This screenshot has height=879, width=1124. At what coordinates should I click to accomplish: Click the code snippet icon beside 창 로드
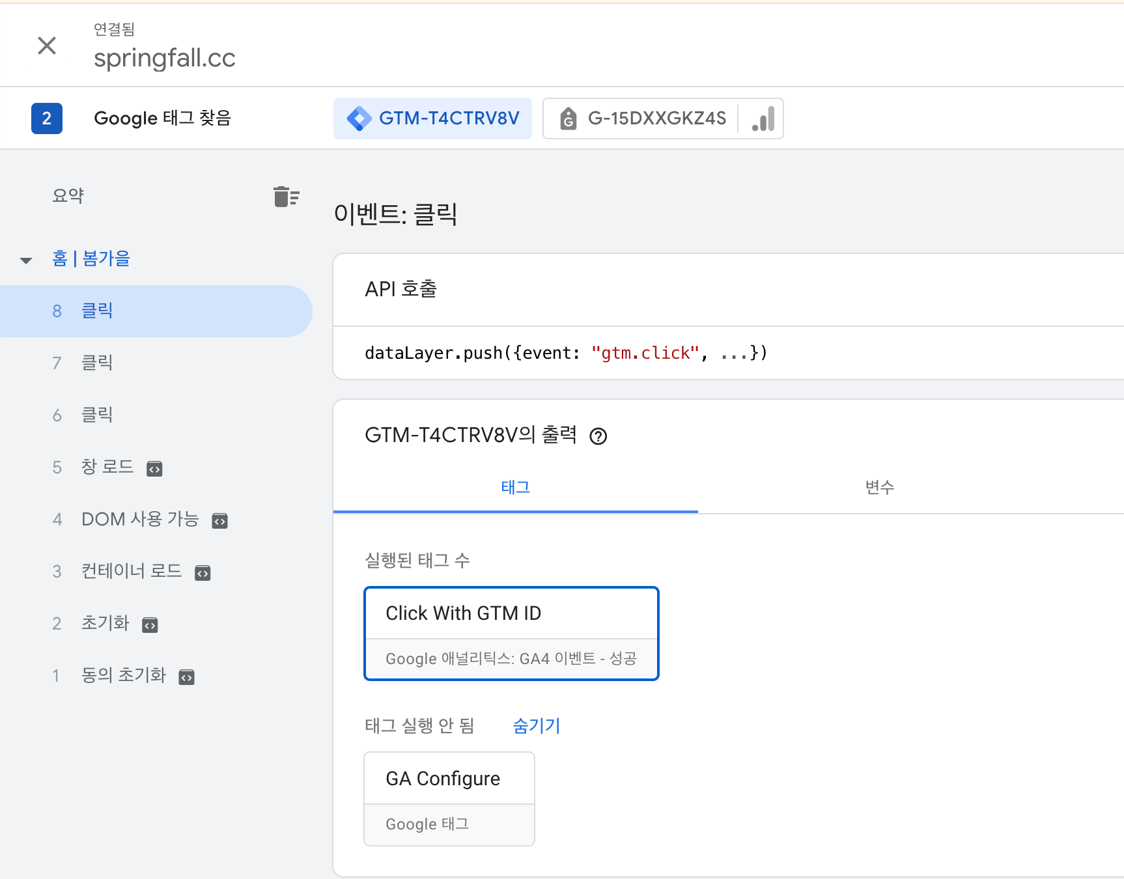[x=154, y=468]
